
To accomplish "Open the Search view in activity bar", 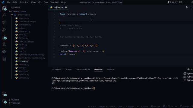I will click(x=4, y=15).
